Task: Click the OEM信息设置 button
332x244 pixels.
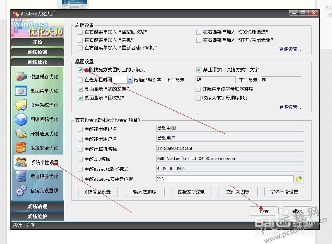Action: tap(98, 192)
